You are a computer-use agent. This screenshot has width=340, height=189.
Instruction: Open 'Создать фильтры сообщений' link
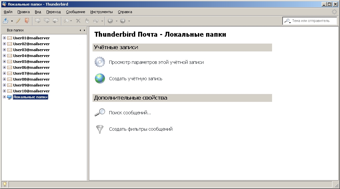pyautogui.click(x=141, y=129)
